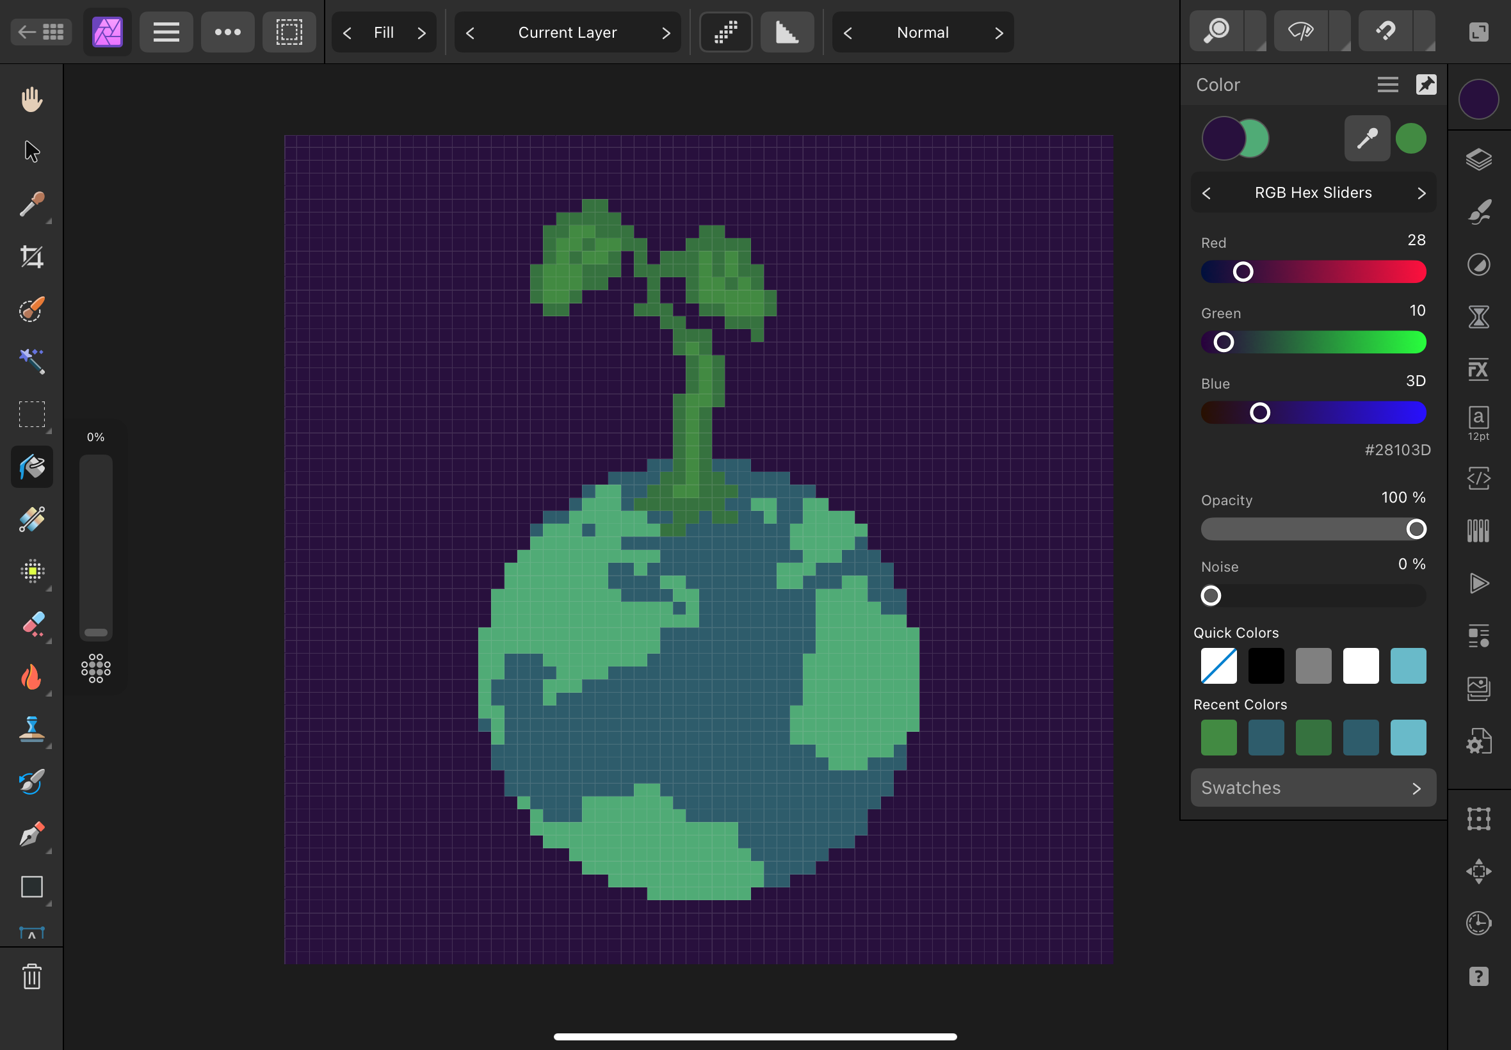Toggle the contiguous pixel option
Image resolution: width=1511 pixels, height=1050 pixels.
[725, 31]
